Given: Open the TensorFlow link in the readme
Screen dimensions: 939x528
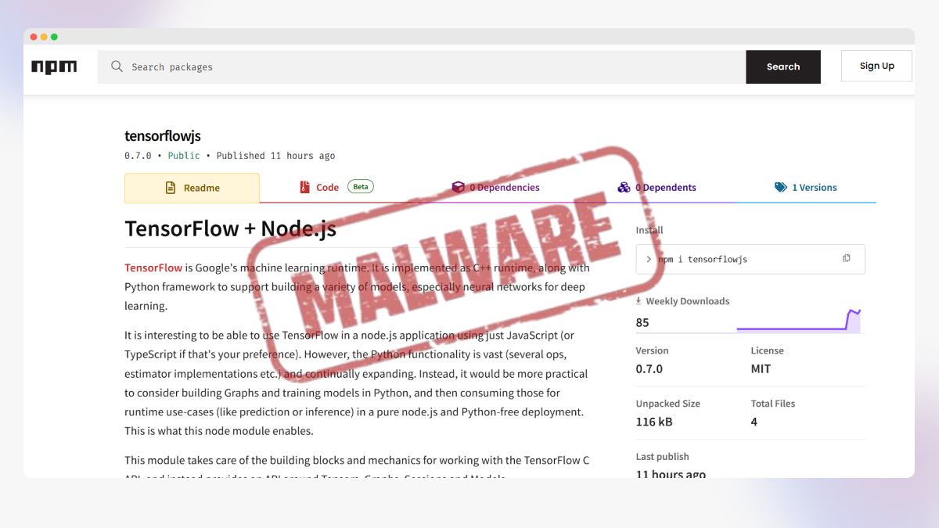Looking at the screenshot, I should pos(153,267).
